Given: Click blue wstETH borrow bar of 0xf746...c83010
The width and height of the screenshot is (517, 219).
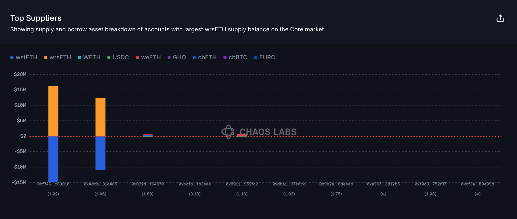Looking at the screenshot, I should click(53, 159).
